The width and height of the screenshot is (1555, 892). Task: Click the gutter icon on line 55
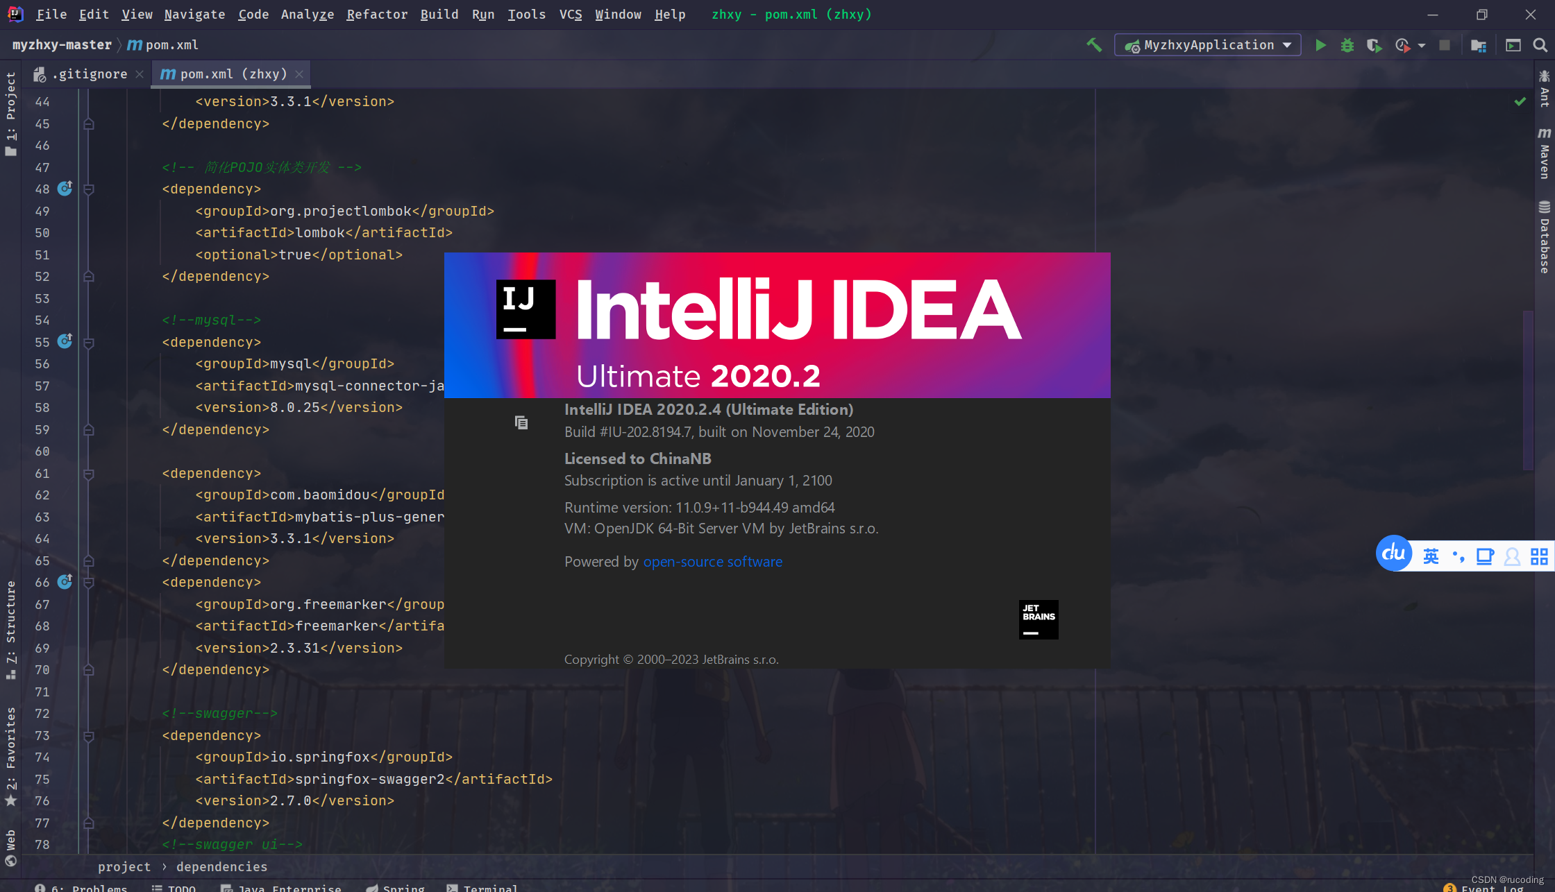click(x=65, y=341)
